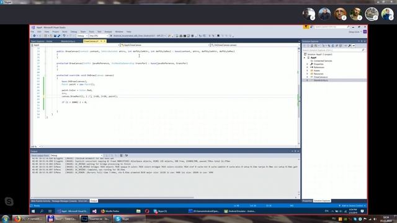This screenshot has width=397, height=223.
Task: Select DrawCanvas.cs in Solution Explorer
Action: (321, 77)
